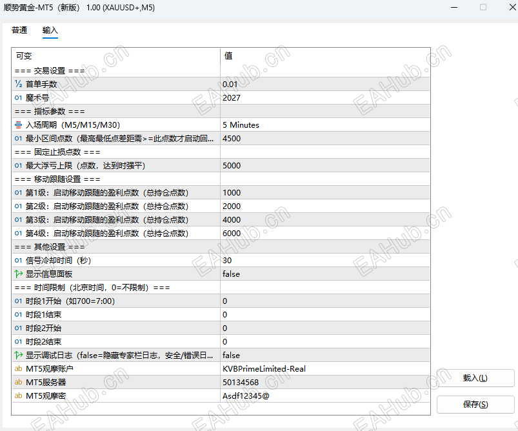The width and height of the screenshot is (518, 431).
Task: Click the string icon beside MT5观摩密
Action: coord(19,396)
